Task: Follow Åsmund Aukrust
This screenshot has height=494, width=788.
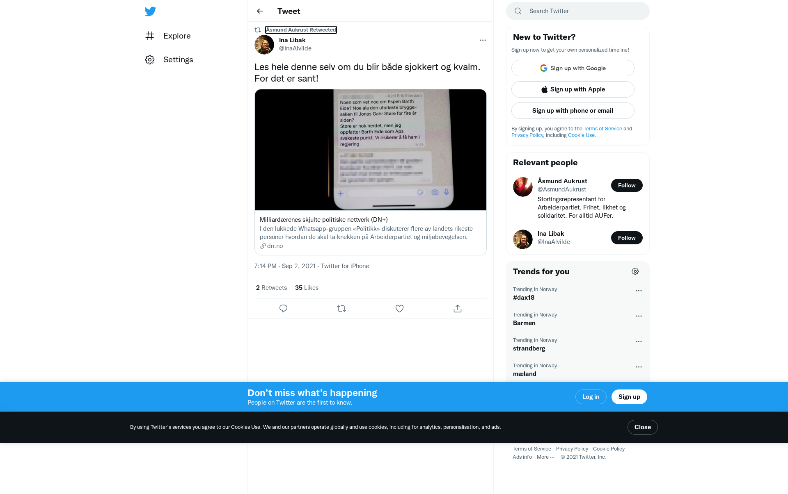Action: (627, 185)
